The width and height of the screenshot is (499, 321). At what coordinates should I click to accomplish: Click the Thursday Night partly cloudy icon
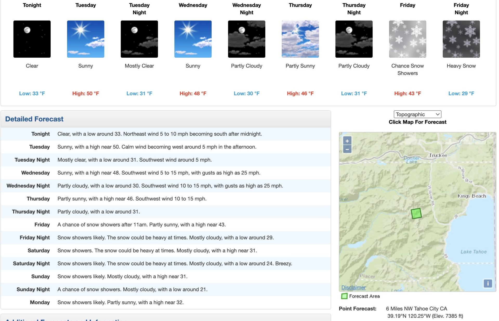click(354, 39)
